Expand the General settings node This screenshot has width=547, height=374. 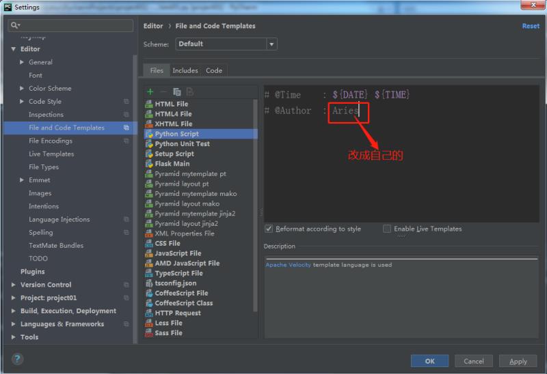(x=22, y=62)
